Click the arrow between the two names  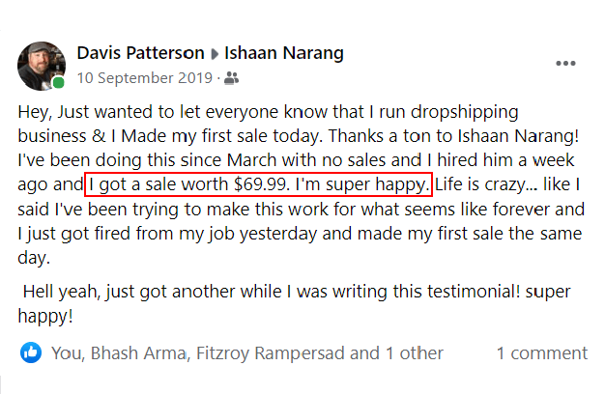click(215, 54)
